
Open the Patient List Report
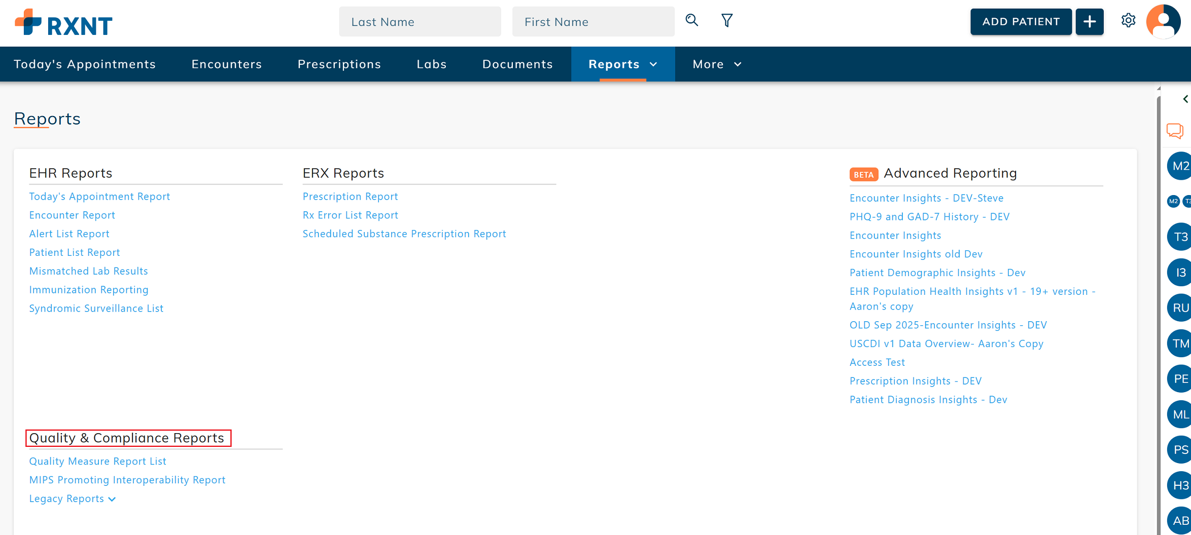tap(75, 253)
